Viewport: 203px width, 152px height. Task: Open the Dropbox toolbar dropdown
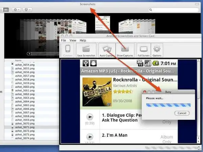[27, 10]
